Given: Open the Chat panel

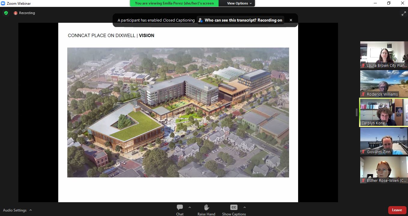Looking at the screenshot, I should click(x=180, y=209).
